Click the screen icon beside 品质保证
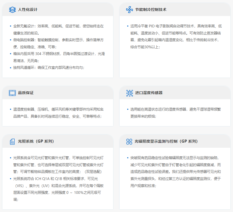This screenshot has width=233, height=212. pos(12,93)
